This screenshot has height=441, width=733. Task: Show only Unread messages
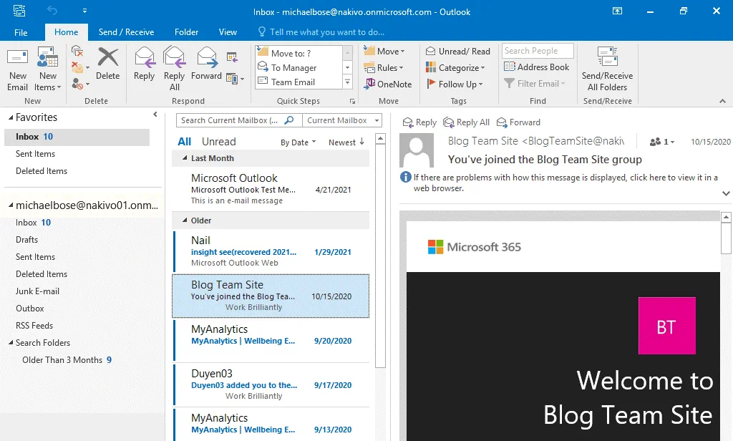click(218, 142)
